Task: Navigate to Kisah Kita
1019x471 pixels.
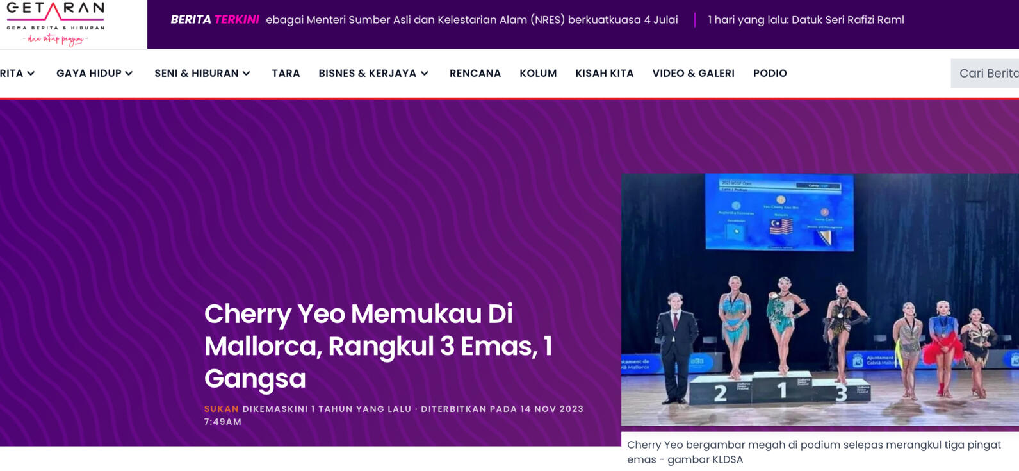Action: (604, 74)
